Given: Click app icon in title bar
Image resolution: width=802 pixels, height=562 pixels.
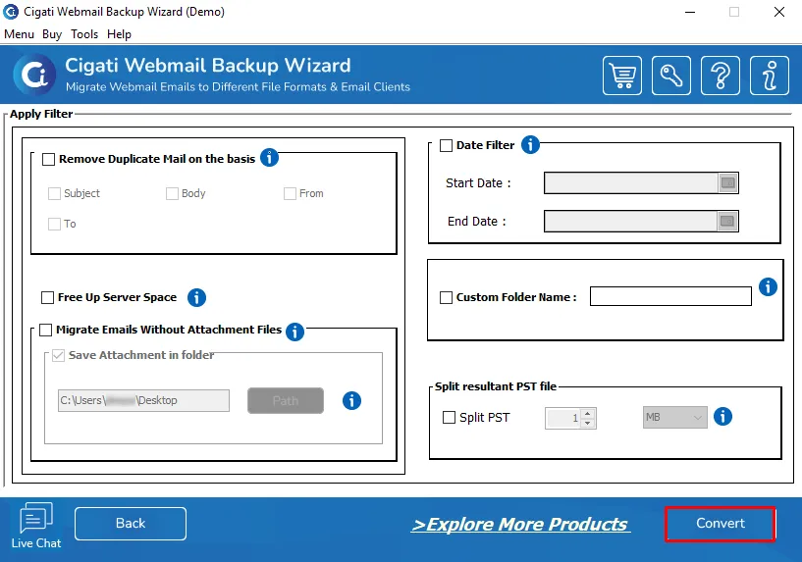Looking at the screenshot, I should 10,11.
